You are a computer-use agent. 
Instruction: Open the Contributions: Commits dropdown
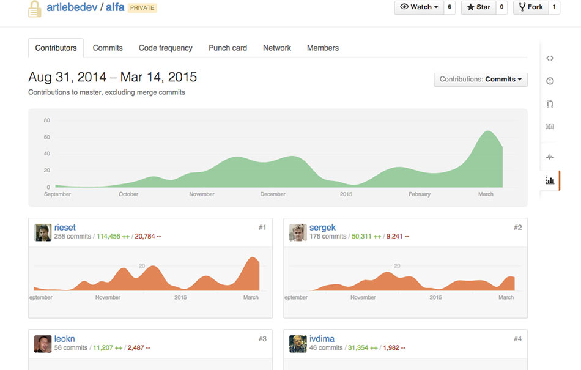pyautogui.click(x=481, y=80)
